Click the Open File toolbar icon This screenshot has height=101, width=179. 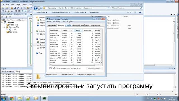[11, 8]
